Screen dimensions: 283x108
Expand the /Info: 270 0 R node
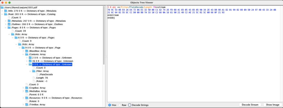2,11
